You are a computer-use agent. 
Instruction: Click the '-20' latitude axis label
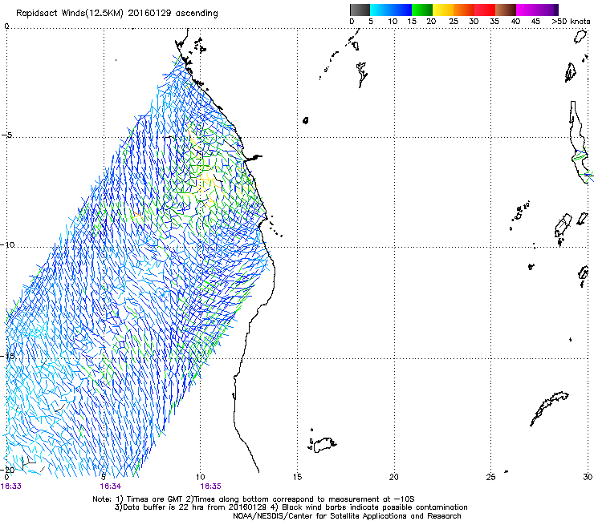tap(7, 470)
